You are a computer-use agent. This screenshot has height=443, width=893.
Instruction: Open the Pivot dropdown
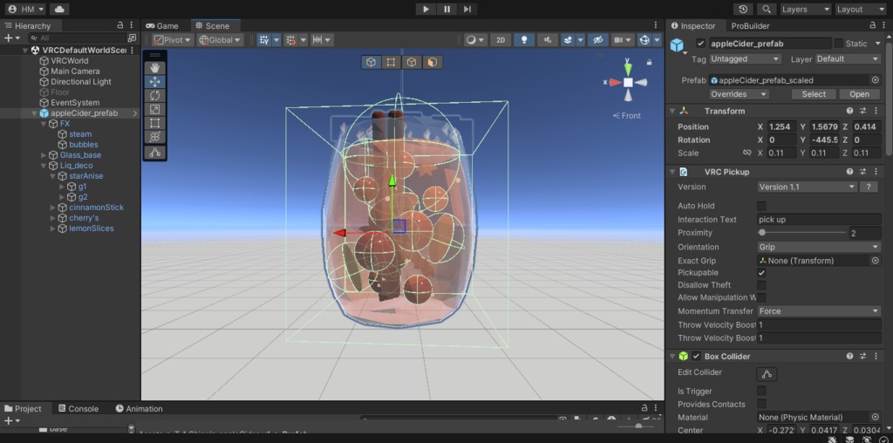point(173,40)
